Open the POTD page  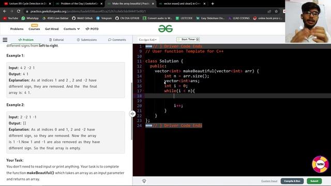tap(92, 29)
